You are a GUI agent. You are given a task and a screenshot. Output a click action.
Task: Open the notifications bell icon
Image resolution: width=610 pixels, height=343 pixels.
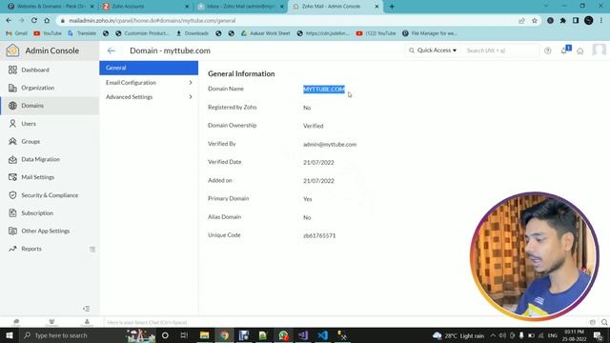563,50
